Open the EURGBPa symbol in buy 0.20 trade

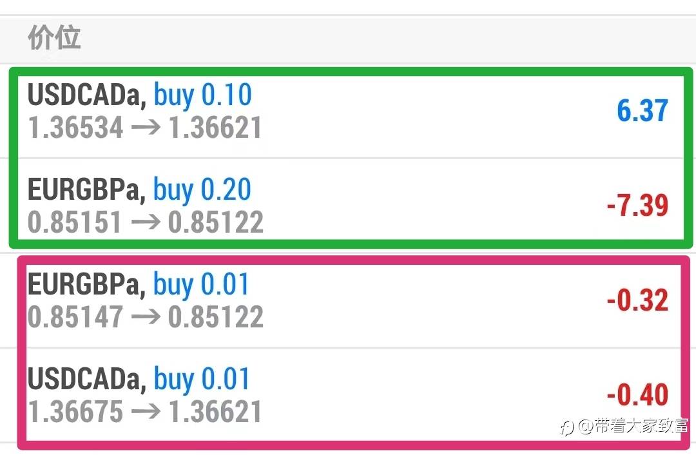point(84,190)
